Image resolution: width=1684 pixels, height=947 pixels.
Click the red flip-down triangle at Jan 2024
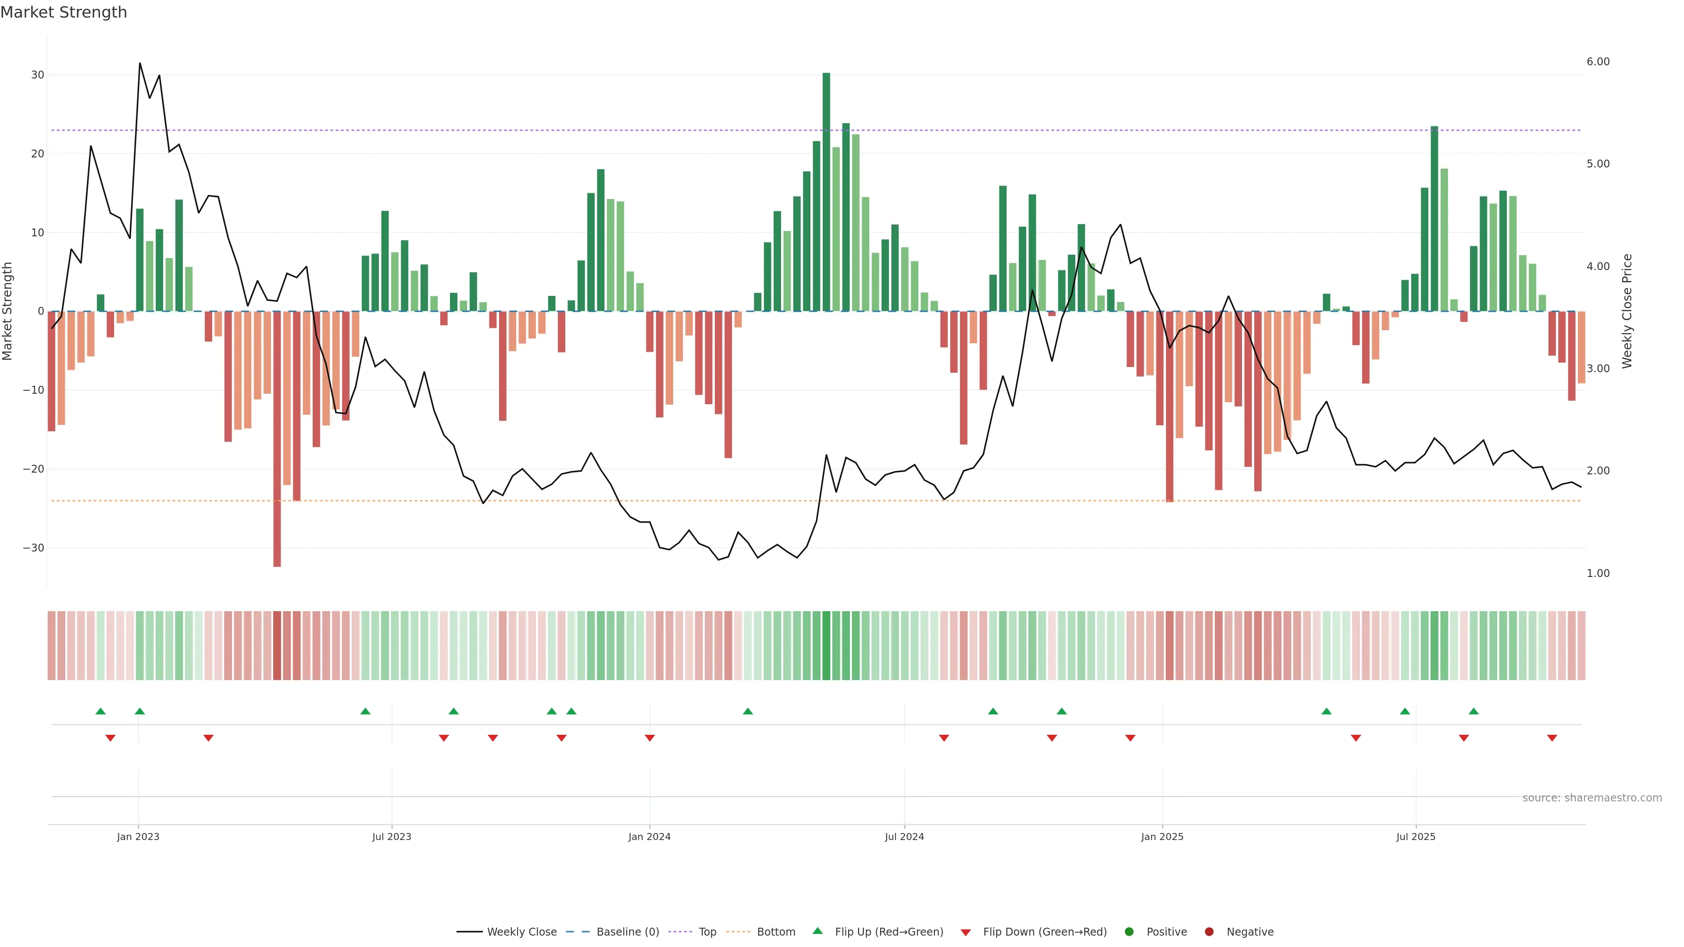(650, 738)
